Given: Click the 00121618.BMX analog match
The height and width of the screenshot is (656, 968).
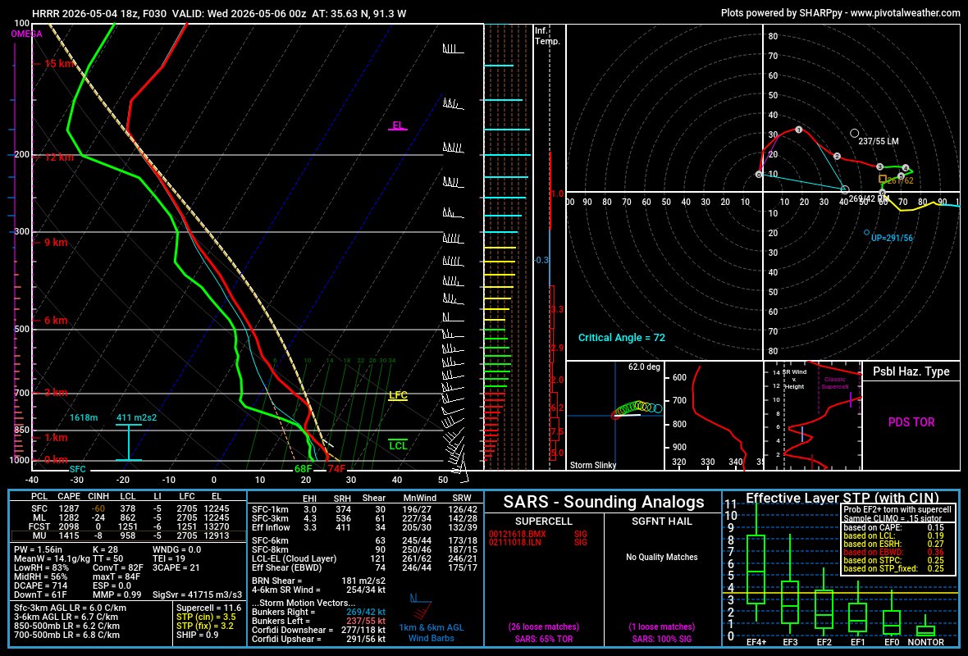Looking at the screenshot, I should click(518, 534).
